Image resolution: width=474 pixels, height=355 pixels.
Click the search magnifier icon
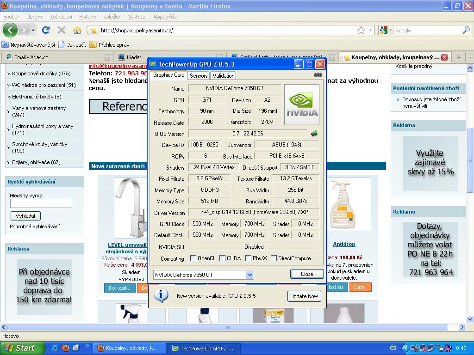466,30
